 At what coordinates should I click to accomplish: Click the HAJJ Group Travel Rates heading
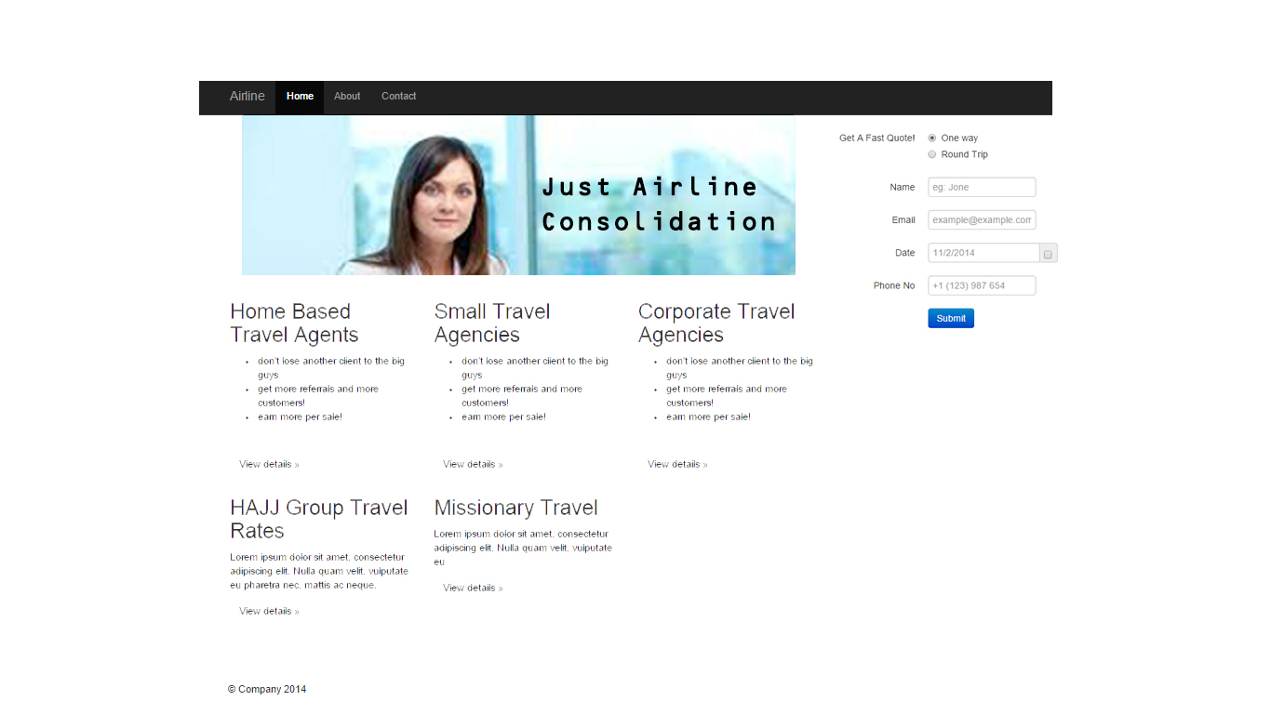tap(319, 520)
